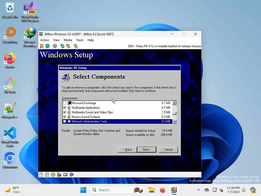Open Windows Start menu
261x196 pixels.
pos(83,190)
